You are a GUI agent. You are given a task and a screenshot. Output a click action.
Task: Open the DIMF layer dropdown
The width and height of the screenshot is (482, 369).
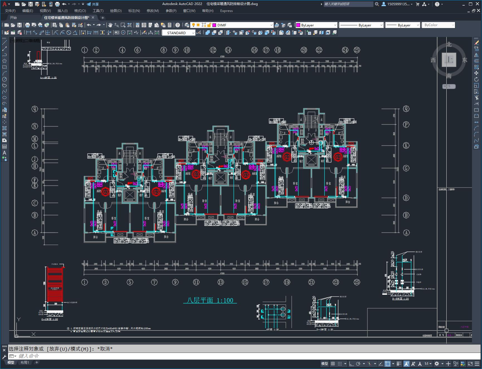click(271, 25)
